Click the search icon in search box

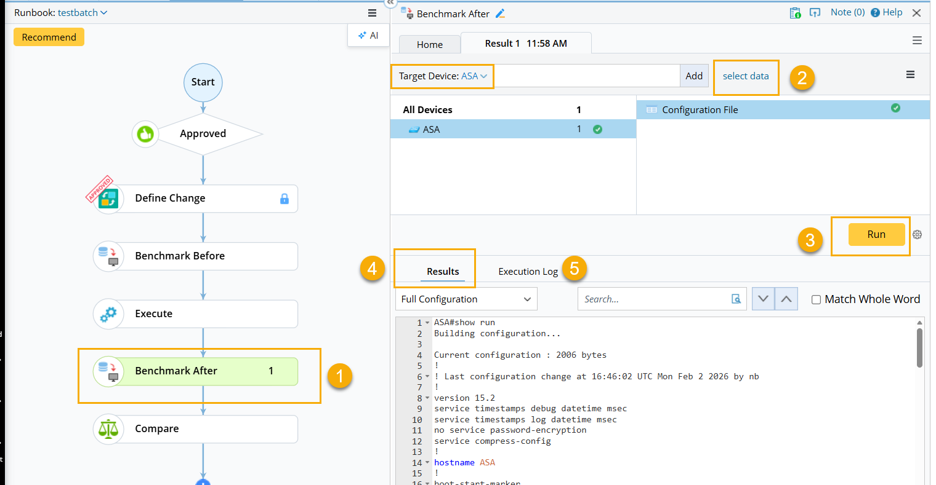[x=736, y=299]
